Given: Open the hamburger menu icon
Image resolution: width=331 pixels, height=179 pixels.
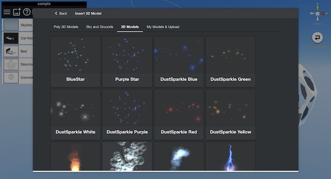Looking at the screenshot, I should pos(7,12).
